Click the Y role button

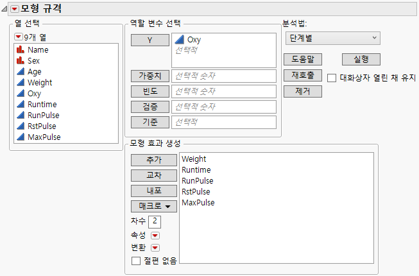pos(150,40)
